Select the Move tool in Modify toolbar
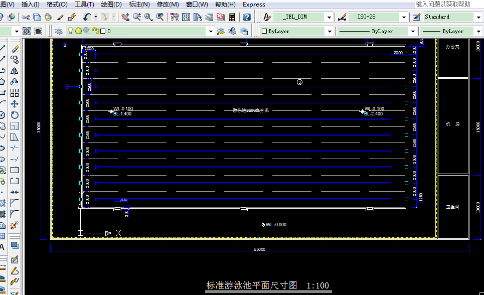This screenshot has width=484, height=295. tap(15, 104)
